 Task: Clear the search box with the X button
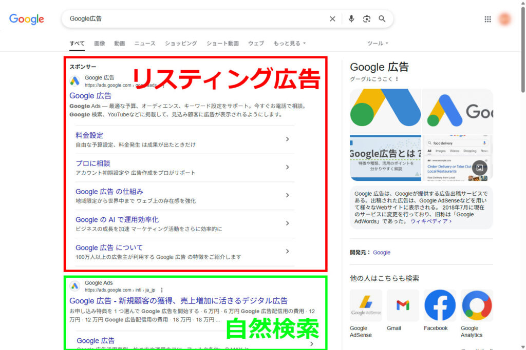[x=332, y=18]
